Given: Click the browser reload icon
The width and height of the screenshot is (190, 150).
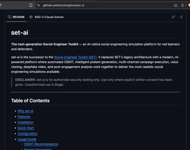Looking at the screenshot, I should click(x=1, y=5).
